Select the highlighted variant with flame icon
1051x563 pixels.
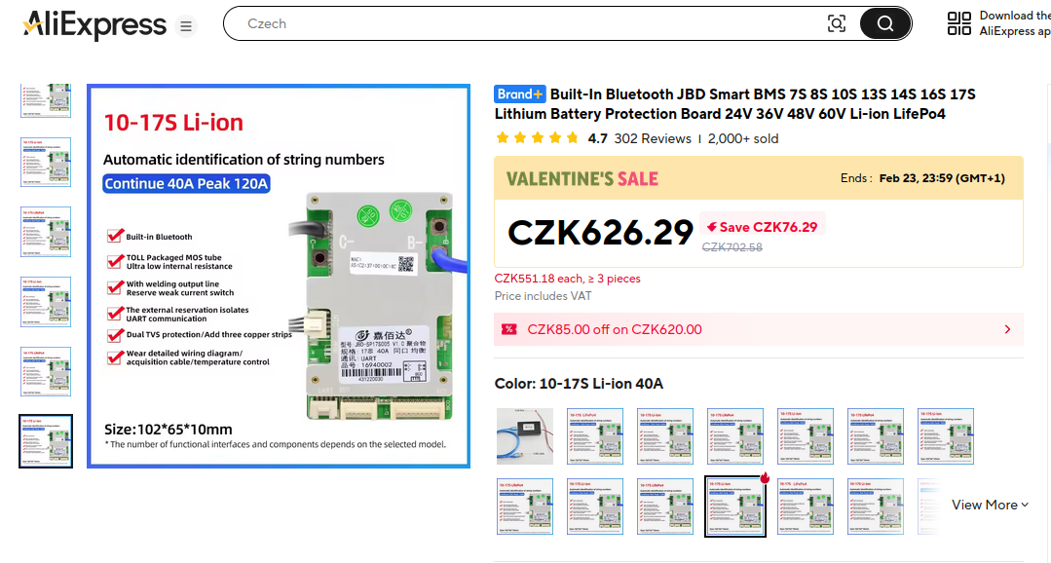[x=735, y=507]
